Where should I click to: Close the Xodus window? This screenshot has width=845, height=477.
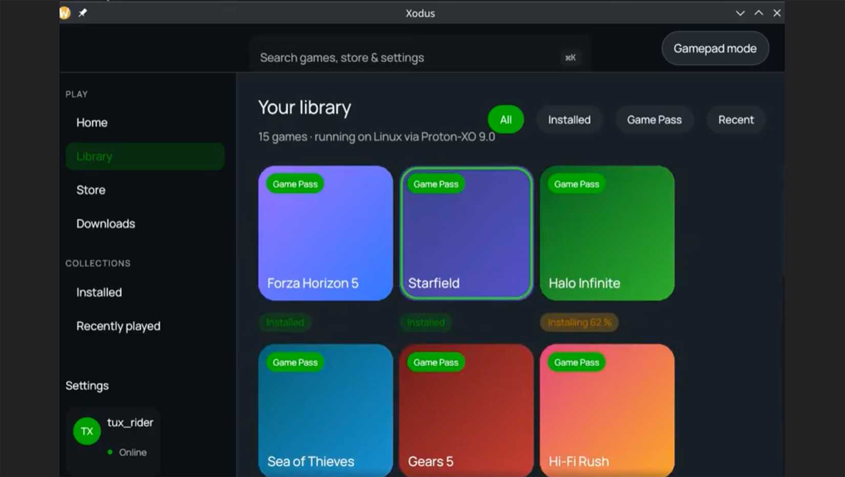777,13
